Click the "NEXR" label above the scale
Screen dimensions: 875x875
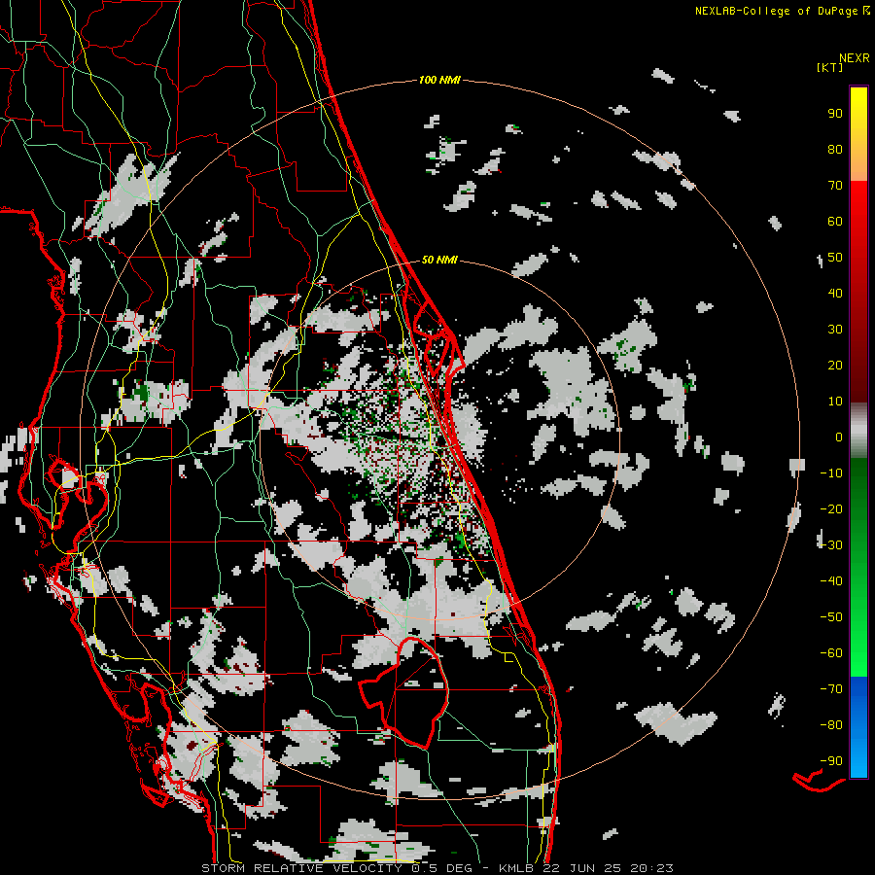tap(854, 58)
